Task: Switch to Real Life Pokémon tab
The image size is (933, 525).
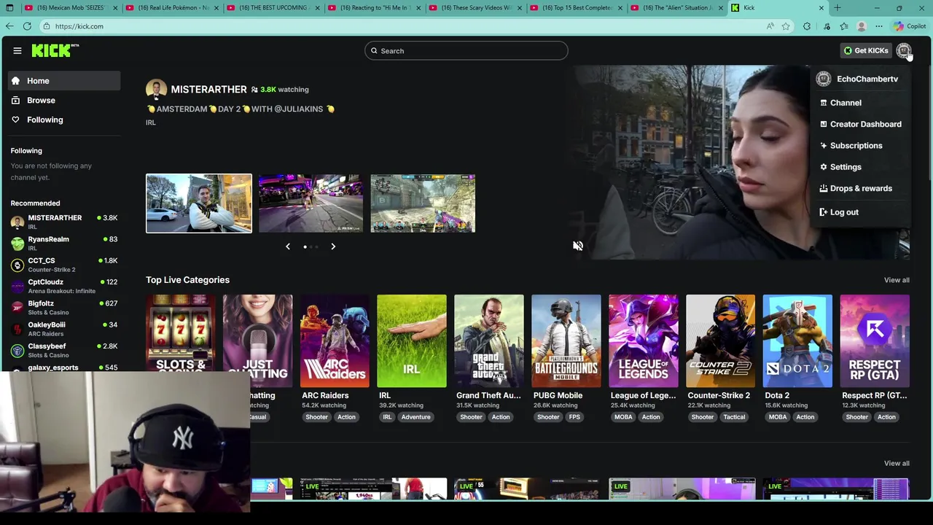Action: (x=171, y=8)
